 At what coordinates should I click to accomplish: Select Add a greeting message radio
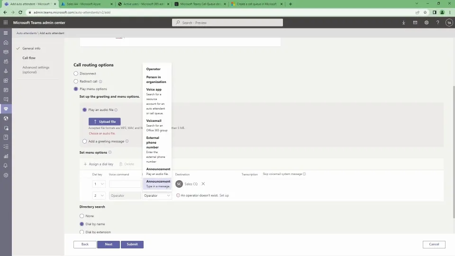[84, 141]
